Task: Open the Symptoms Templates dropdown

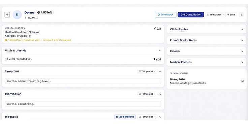Action: click(x=147, y=71)
